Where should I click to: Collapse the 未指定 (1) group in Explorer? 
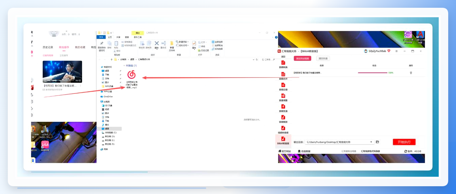[125, 65]
